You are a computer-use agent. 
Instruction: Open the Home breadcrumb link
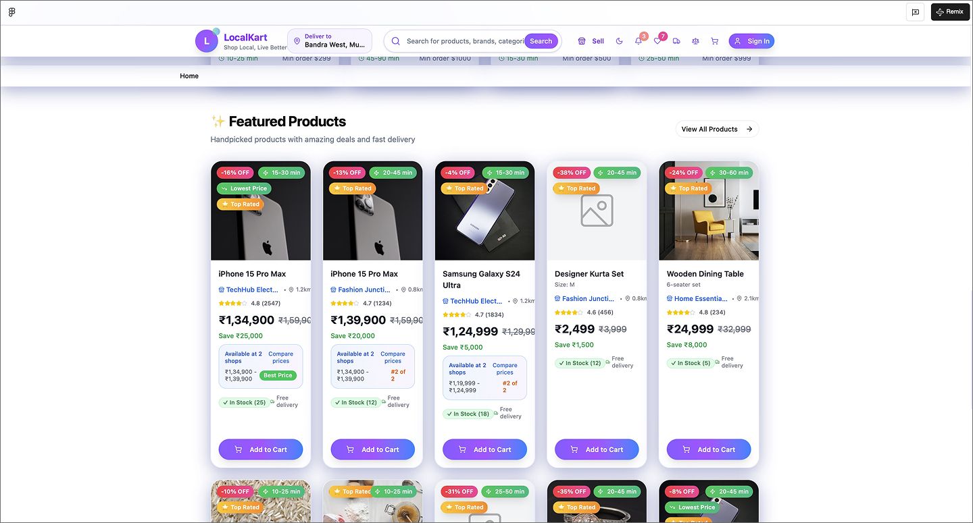point(189,76)
